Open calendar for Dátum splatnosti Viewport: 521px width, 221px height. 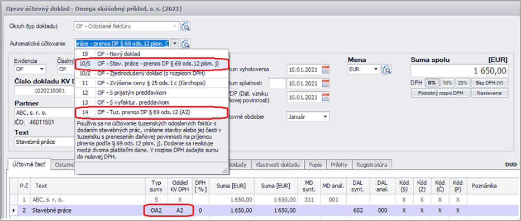pos(326,83)
